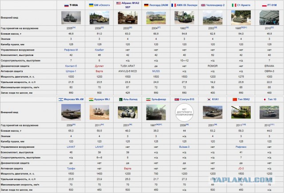Screen dimensions: 284x193
Task: Enlarge the C1 Ариете tank photo
Action: point(241,18)
